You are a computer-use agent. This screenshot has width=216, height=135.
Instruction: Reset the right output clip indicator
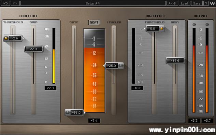pos(207,24)
